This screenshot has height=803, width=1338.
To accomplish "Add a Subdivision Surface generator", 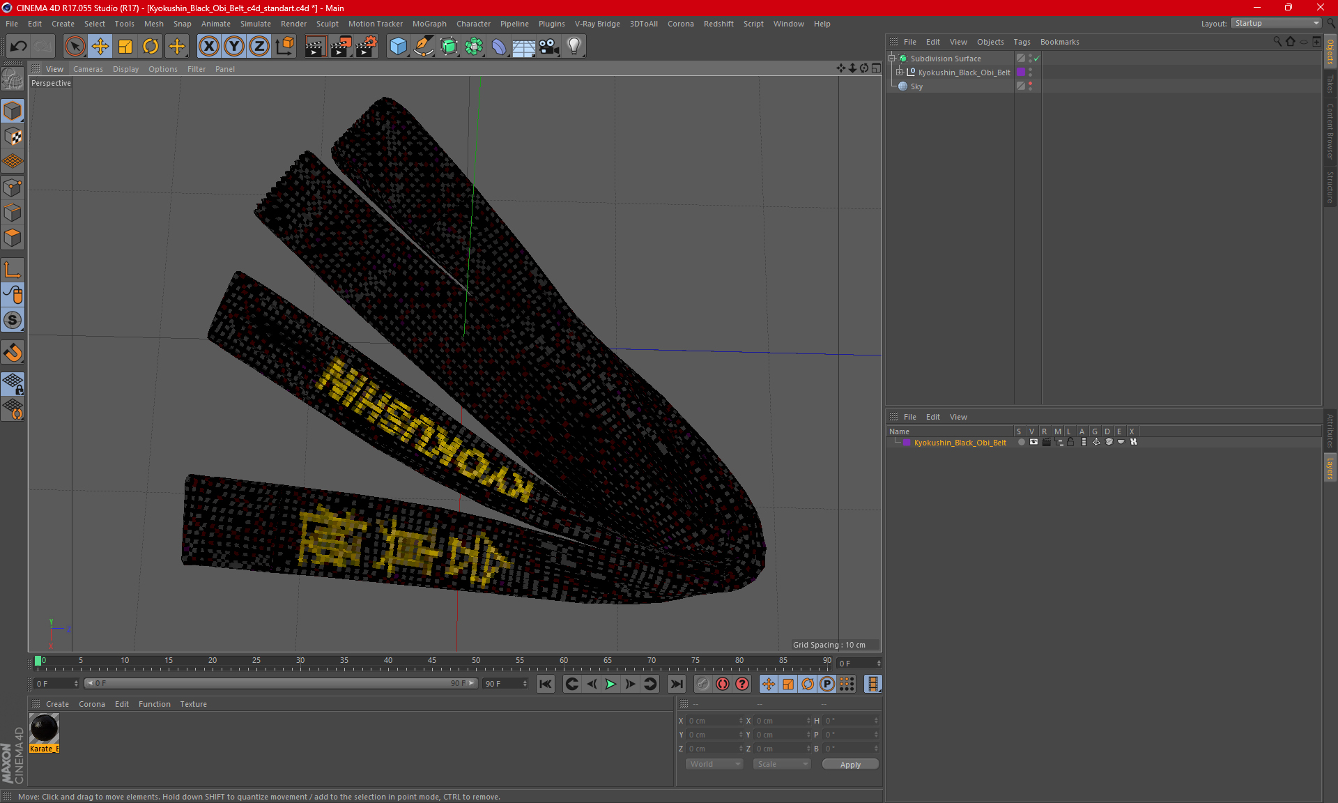I will tap(449, 47).
